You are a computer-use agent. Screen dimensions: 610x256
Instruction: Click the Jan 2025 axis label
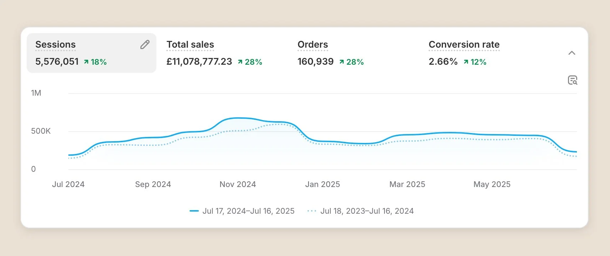pos(322,184)
